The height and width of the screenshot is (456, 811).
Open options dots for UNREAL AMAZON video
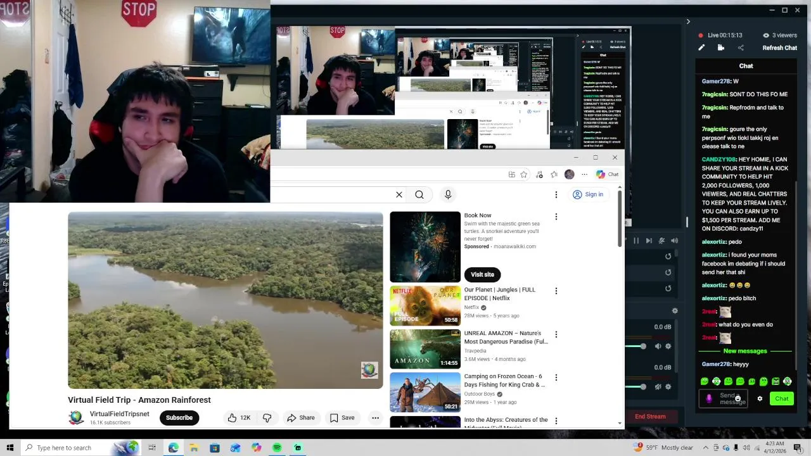point(556,334)
